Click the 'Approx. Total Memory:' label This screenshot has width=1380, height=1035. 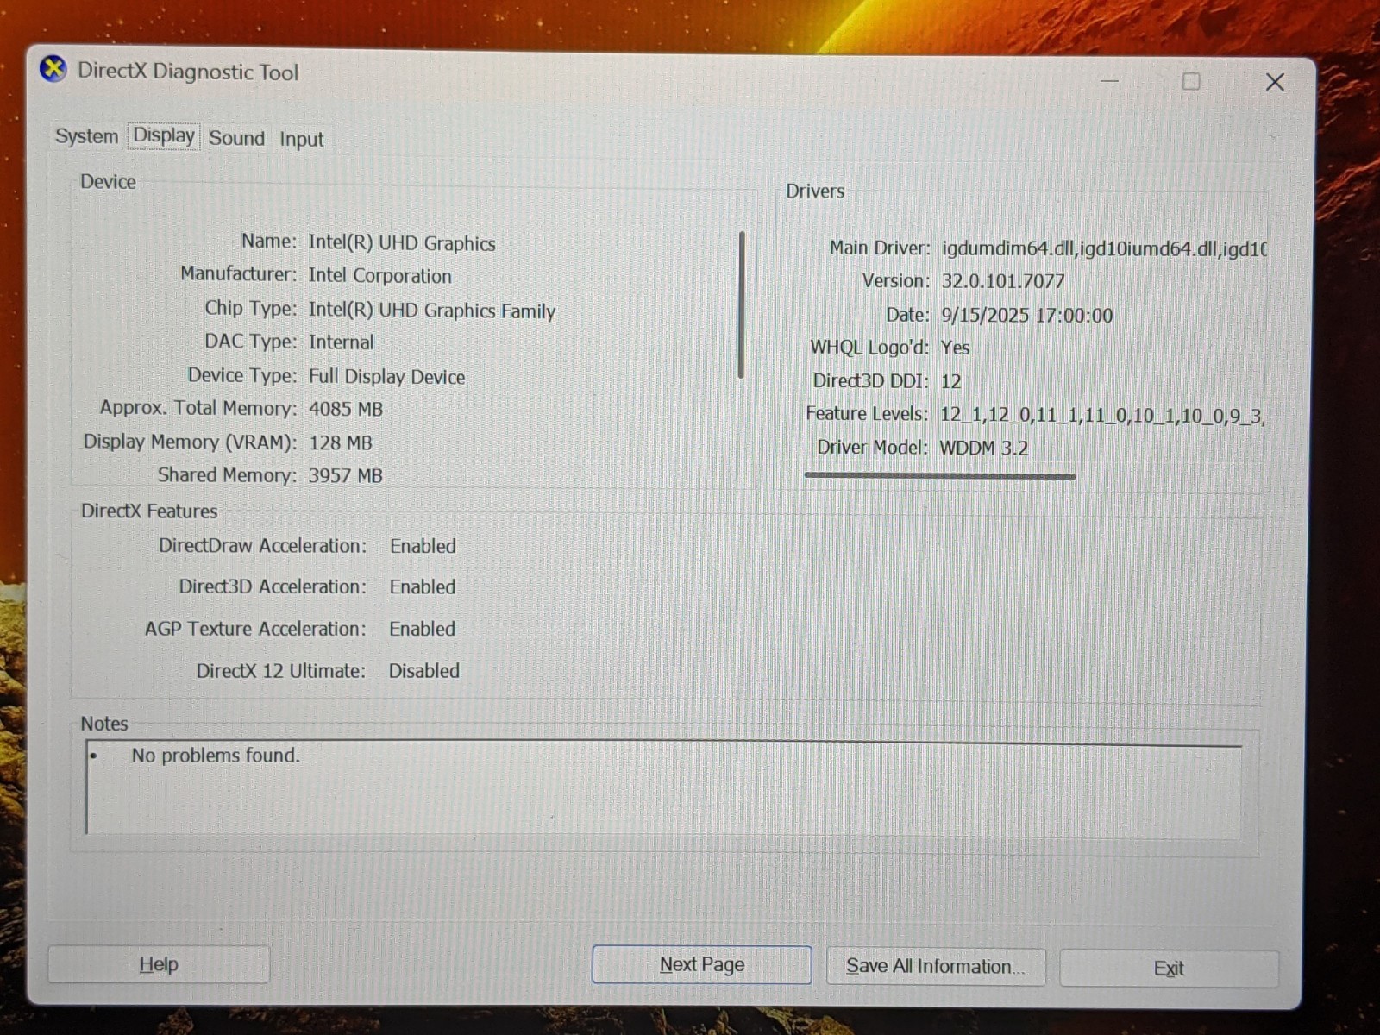pyautogui.click(x=198, y=408)
